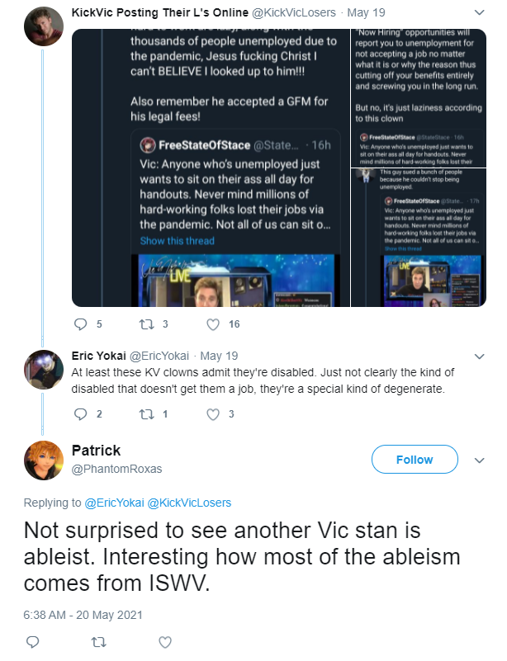Click "Show this thread" in the quoted tweet
The height and width of the screenshot is (661, 507).
pos(178,241)
